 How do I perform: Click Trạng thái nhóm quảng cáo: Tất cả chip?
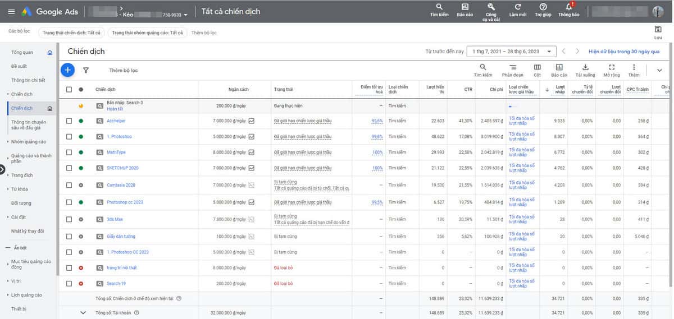[147, 33]
